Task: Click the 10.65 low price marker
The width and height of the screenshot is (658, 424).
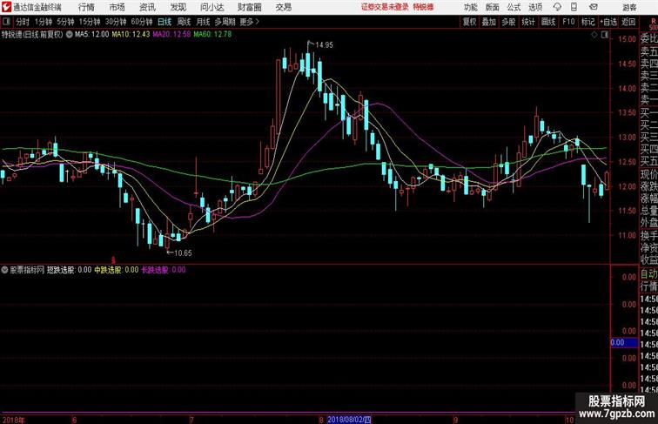Action: [179, 252]
